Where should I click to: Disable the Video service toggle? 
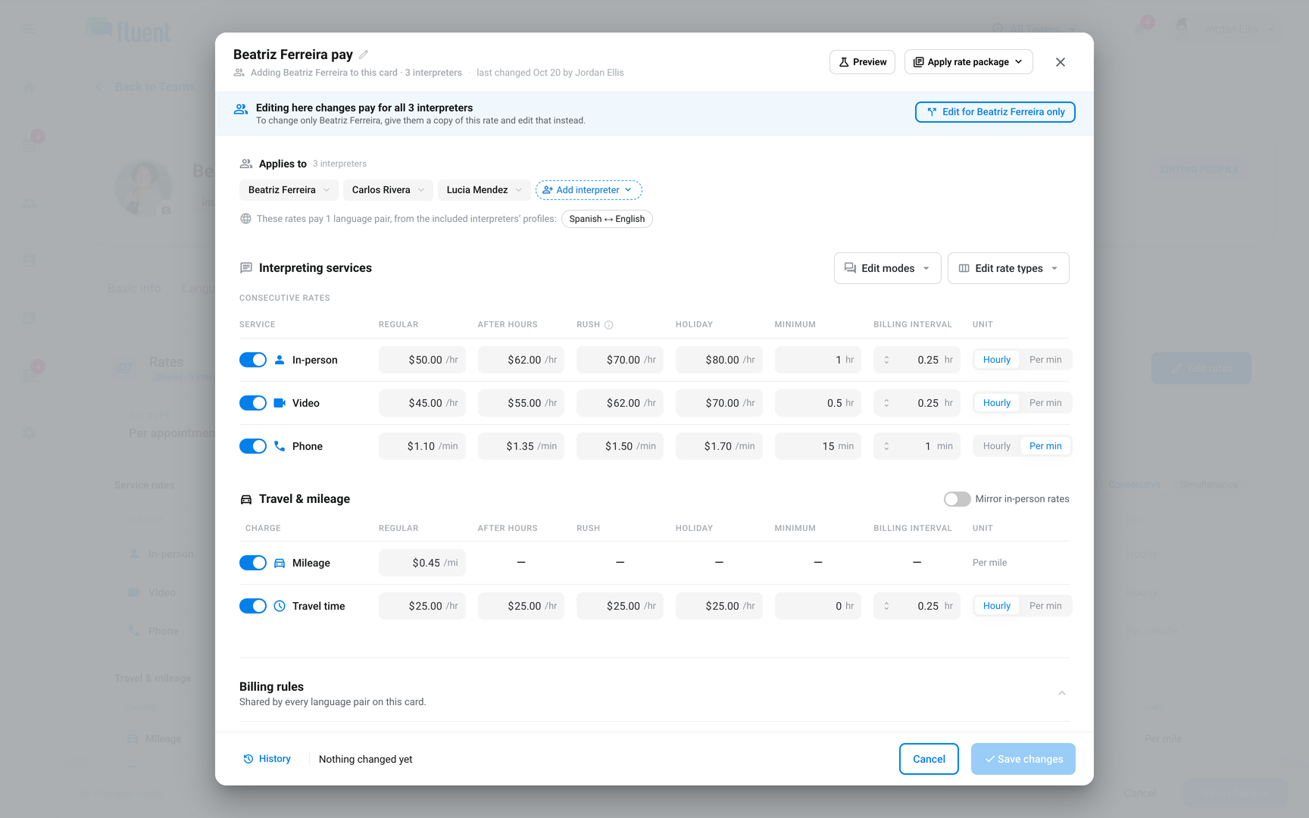253,403
